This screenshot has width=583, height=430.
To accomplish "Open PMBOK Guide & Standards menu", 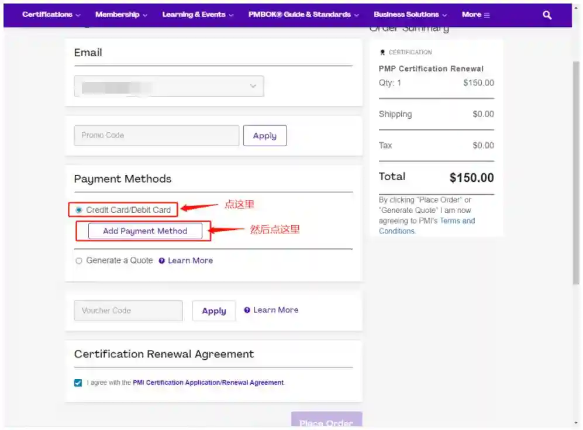I will point(303,15).
